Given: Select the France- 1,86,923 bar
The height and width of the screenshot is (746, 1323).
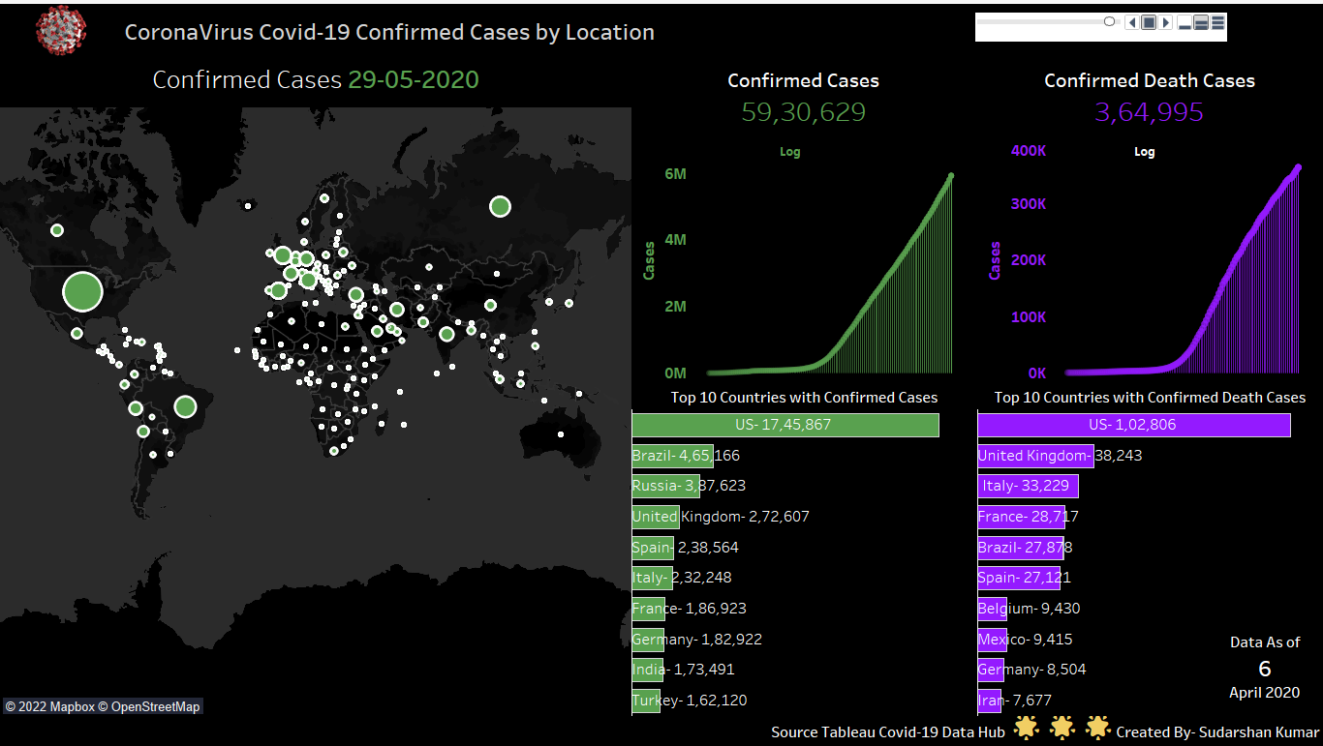Looking at the screenshot, I should pos(648,609).
